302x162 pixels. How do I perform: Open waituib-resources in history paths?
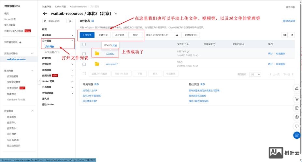point(16,59)
